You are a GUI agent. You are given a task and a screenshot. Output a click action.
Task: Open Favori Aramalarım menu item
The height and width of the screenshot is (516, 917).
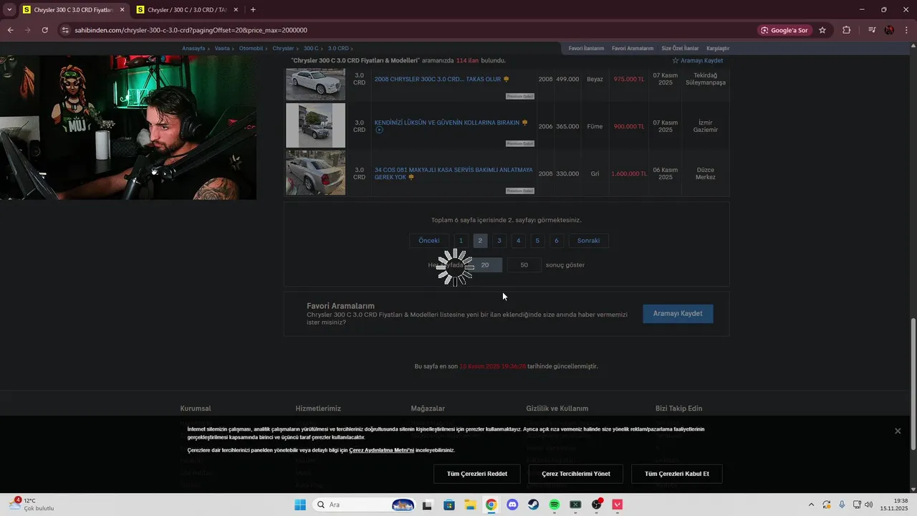pos(633,48)
